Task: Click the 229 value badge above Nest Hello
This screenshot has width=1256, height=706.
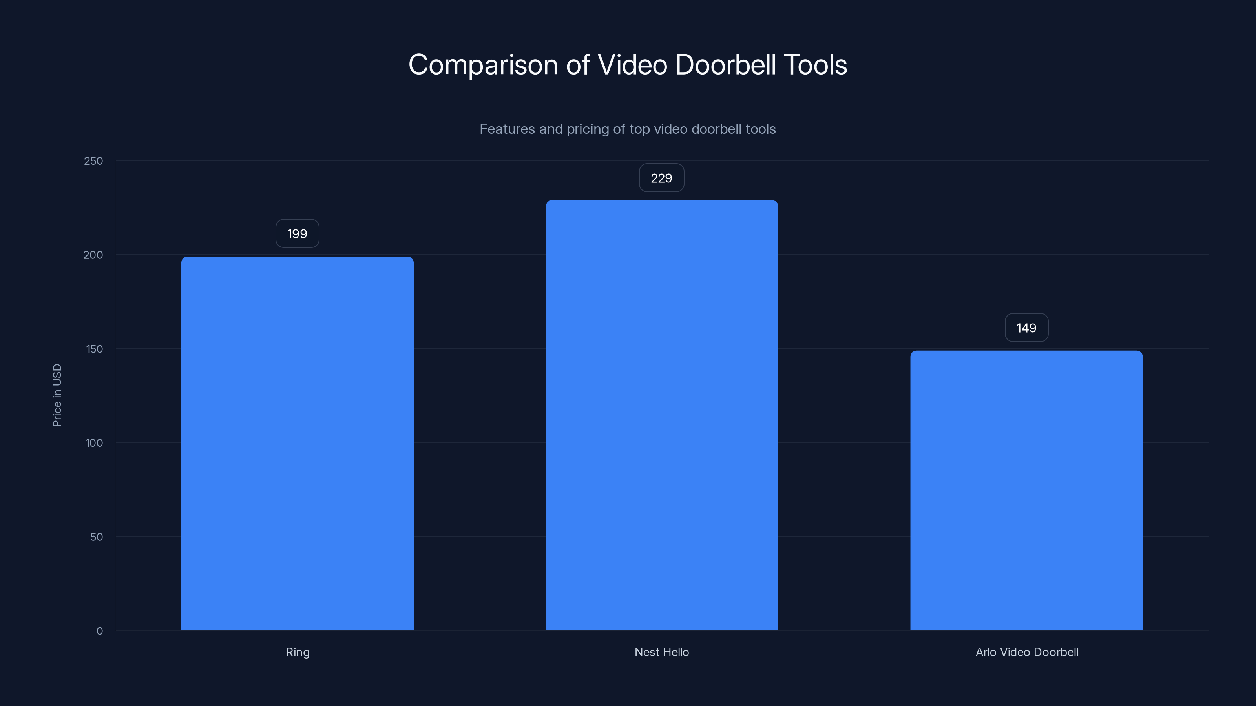Action: 661,177
